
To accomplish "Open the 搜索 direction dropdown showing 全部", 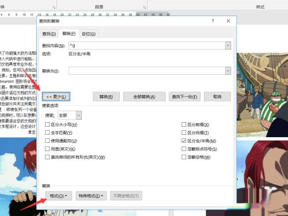I will tap(79, 115).
